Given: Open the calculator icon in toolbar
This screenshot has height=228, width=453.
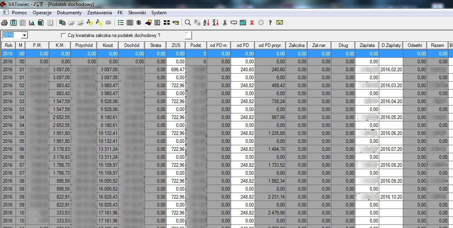Looking at the screenshot, I should (x=243, y=23).
